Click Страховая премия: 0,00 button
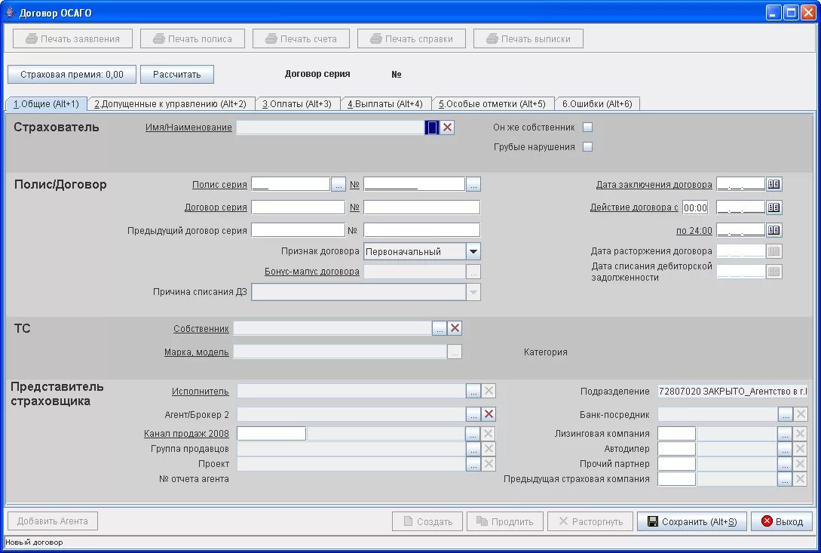Screen dimensions: 821x553 (72, 75)
